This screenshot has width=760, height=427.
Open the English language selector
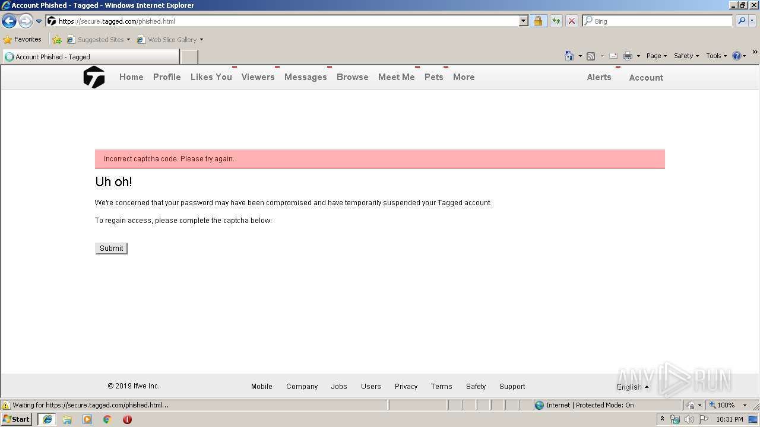point(632,387)
